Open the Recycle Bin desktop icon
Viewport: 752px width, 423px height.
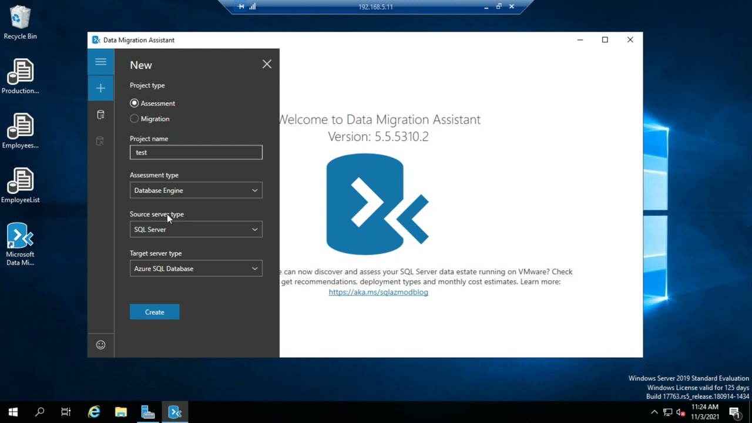[x=20, y=22]
